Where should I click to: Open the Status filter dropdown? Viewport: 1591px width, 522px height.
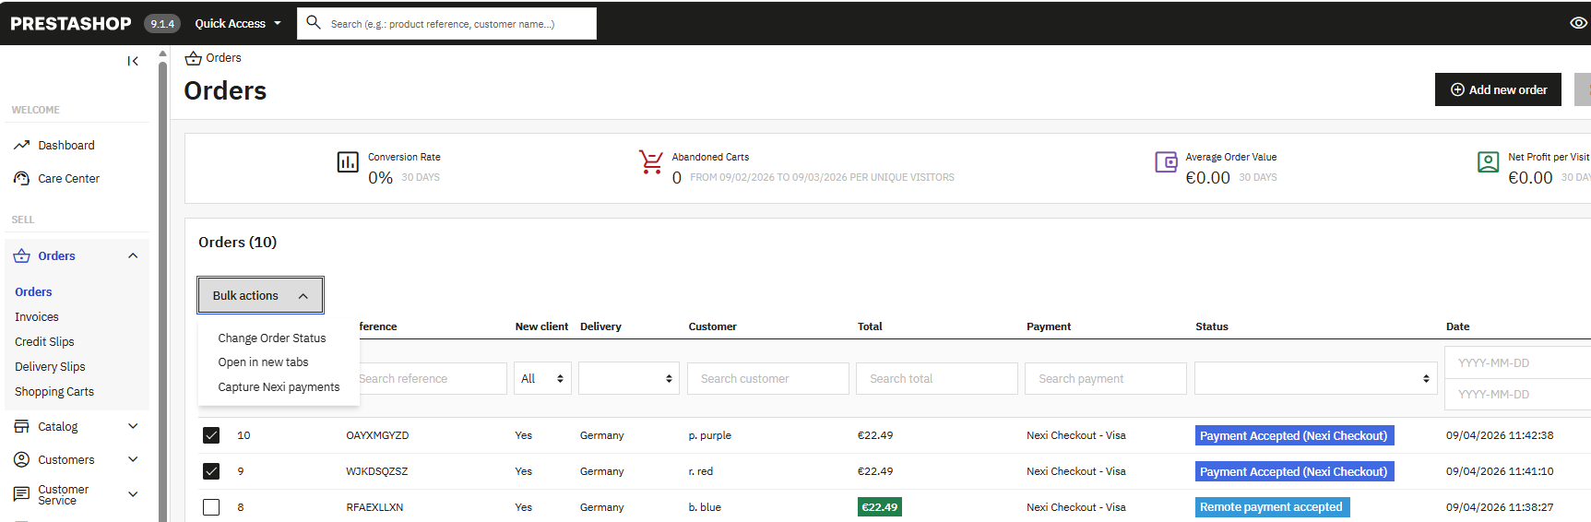click(x=1315, y=378)
